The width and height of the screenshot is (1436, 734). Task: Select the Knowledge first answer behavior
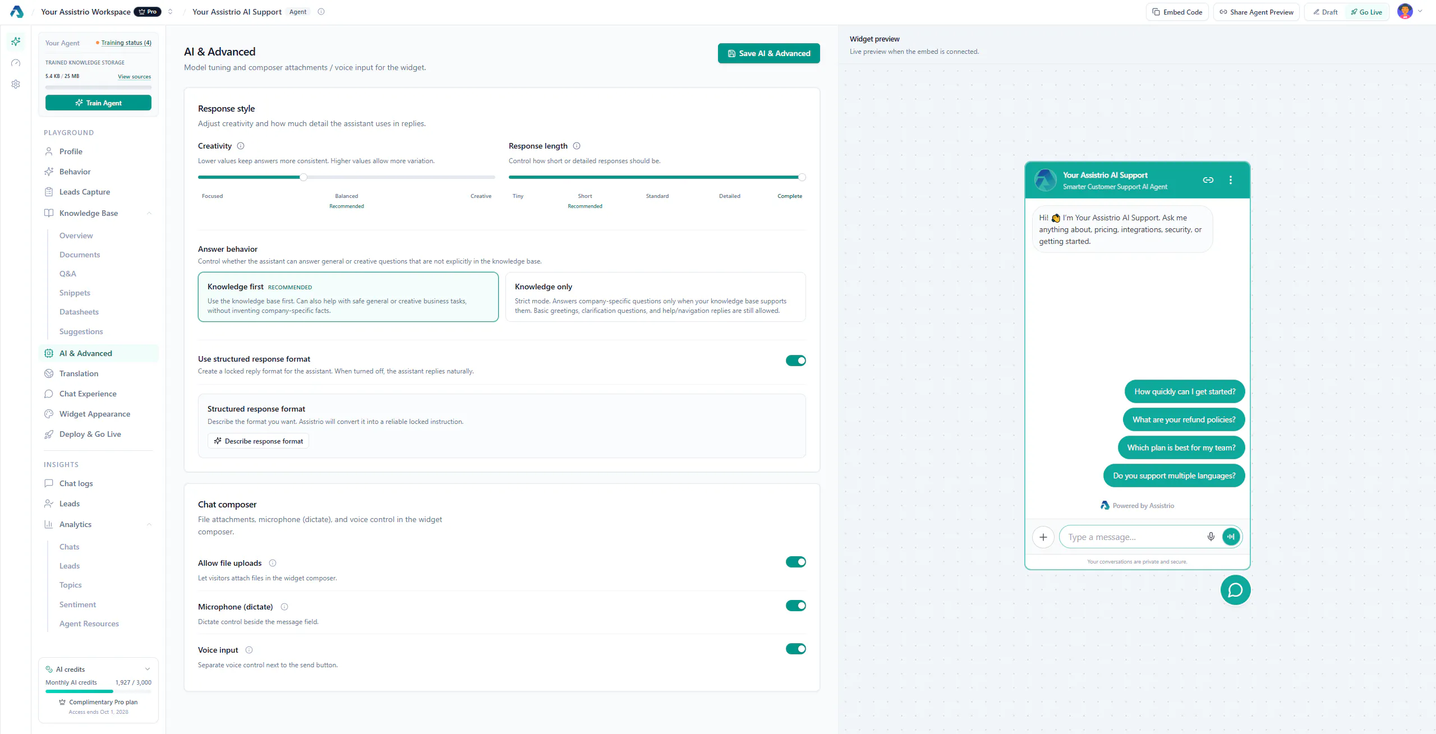(348, 297)
